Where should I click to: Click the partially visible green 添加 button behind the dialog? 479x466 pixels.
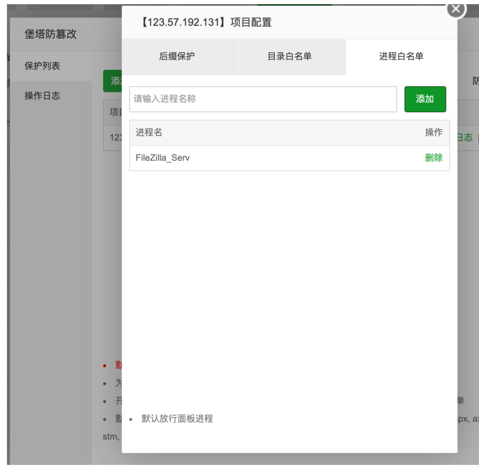click(111, 79)
